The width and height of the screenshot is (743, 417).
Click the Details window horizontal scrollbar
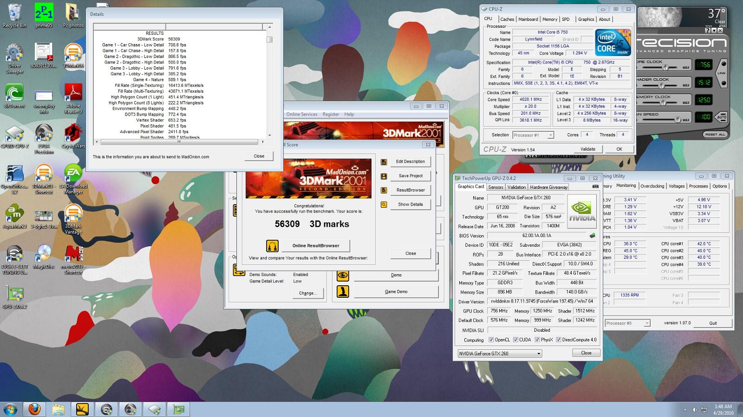click(180, 142)
